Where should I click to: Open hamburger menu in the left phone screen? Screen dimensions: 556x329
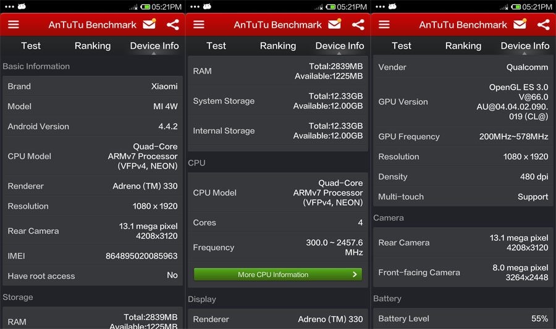(13, 25)
